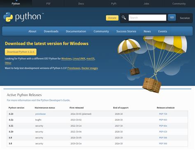Open the Python Developer's Guide link
The width and height of the screenshot is (195, 150).
click(x=55, y=100)
